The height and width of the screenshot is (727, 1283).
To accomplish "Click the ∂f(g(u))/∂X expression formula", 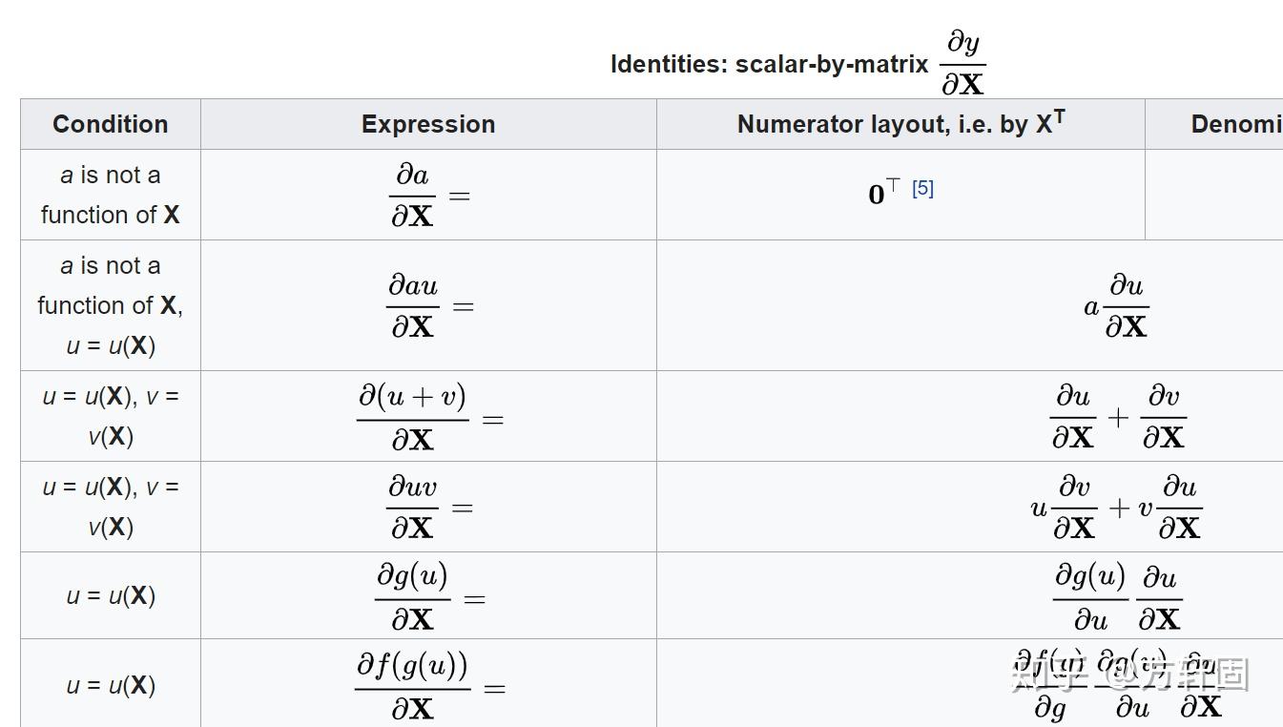I will pyautogui.click(x=430, y=686).
